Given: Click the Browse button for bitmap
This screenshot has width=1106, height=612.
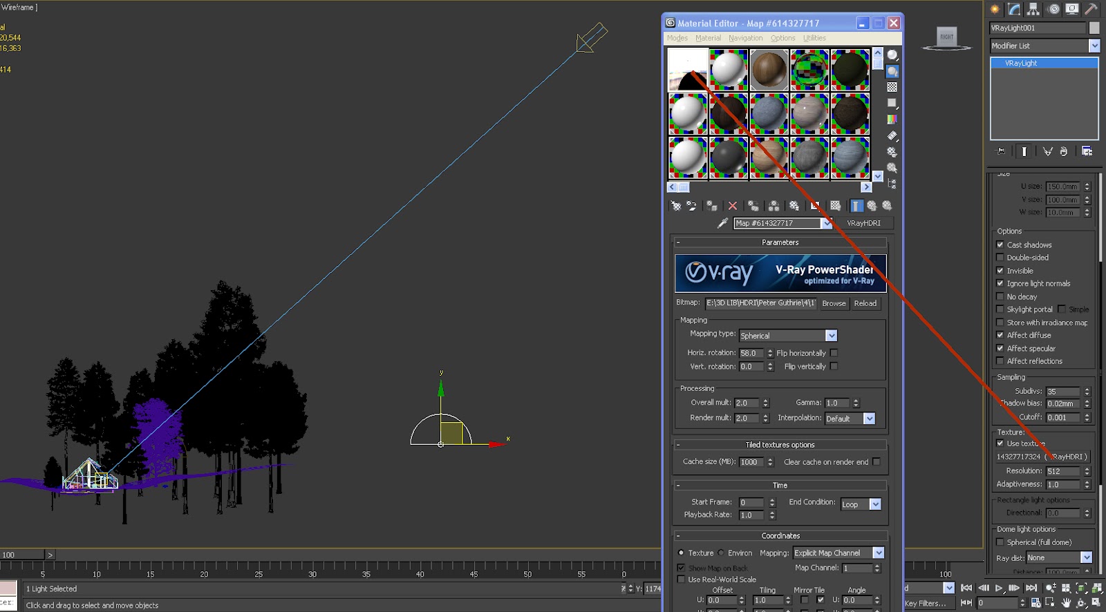Looking at the screenshot, I should [x=834, y=303].
